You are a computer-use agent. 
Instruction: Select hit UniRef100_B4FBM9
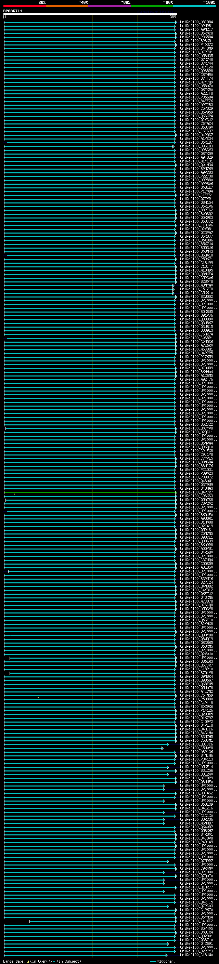(x=196, y=48)
